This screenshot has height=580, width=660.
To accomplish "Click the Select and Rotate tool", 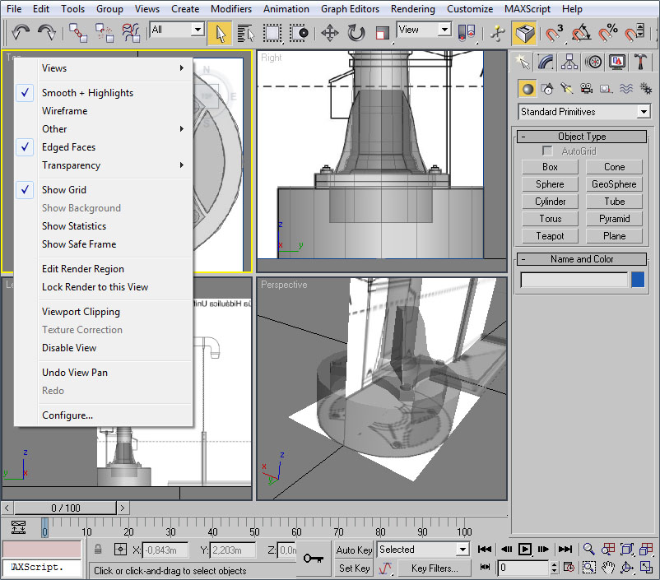I will [356, 34].
